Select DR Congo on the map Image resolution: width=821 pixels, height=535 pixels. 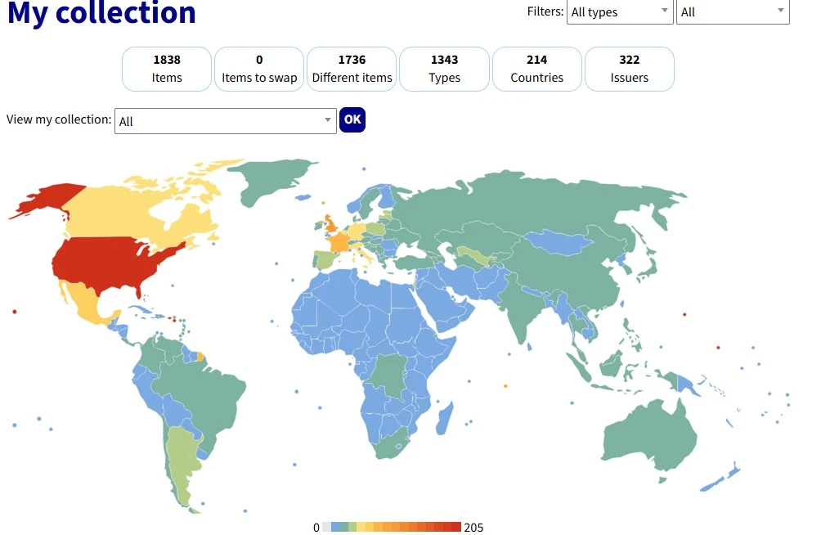(x=390, y=375)
